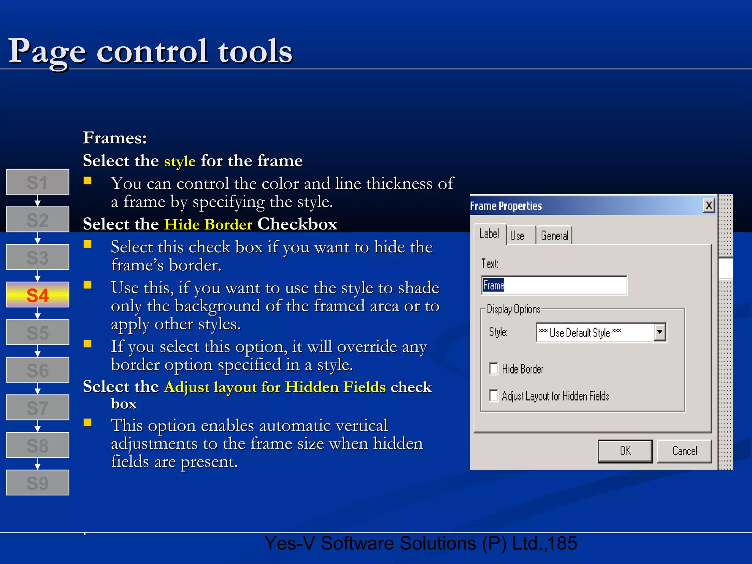Close the Frame Properties dialog
Screen dimensions: 752x564
point(709,205)
